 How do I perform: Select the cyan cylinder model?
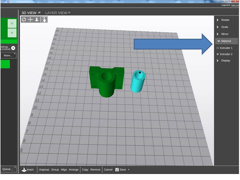(138, 82)
